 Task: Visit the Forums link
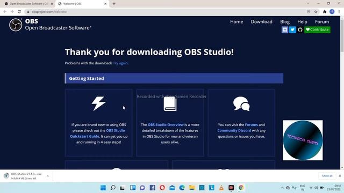pyautogui.click(x=251, y=125)
